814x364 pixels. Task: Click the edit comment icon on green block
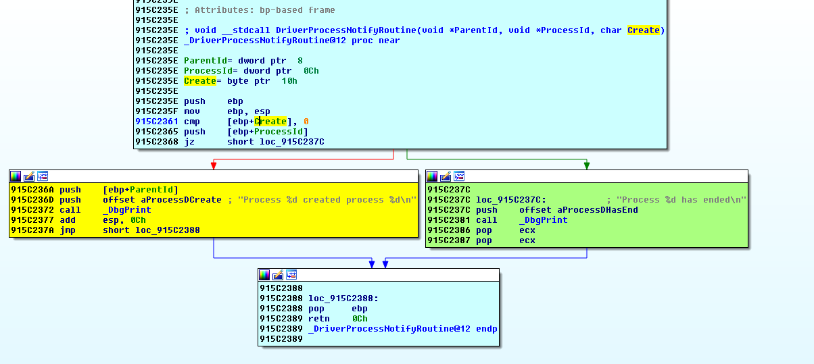(446, 176)
